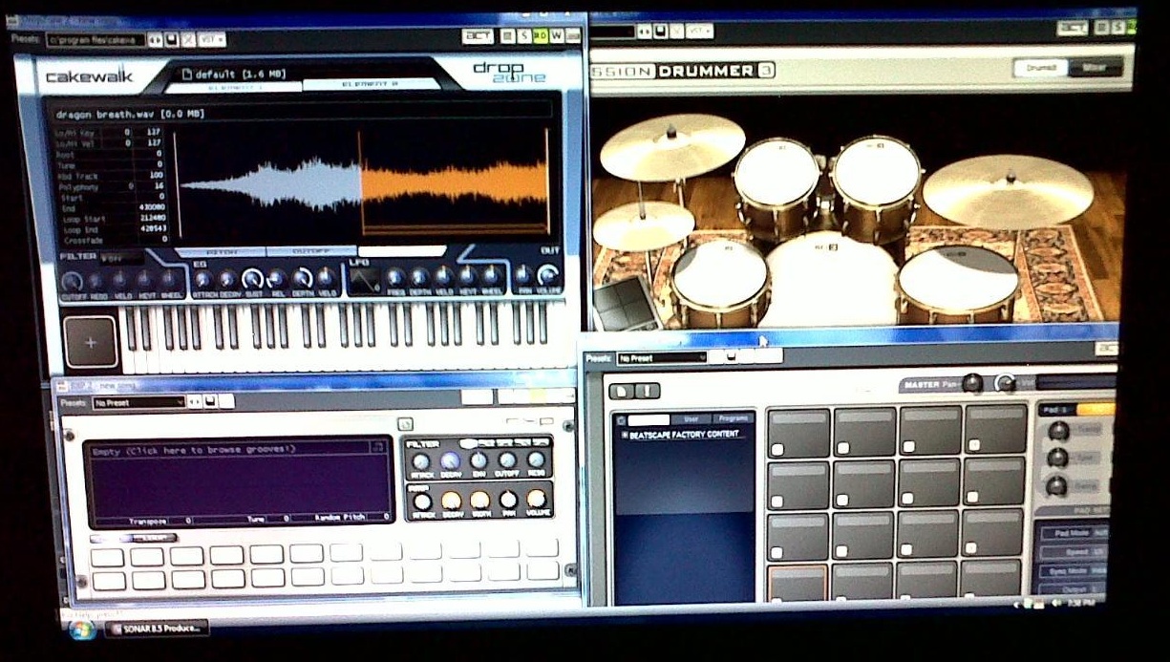Open the User tab in Beatscape browser
The height and width of the screenshot is (662, 1170).
pyautogui.click(x=690, y=419)
